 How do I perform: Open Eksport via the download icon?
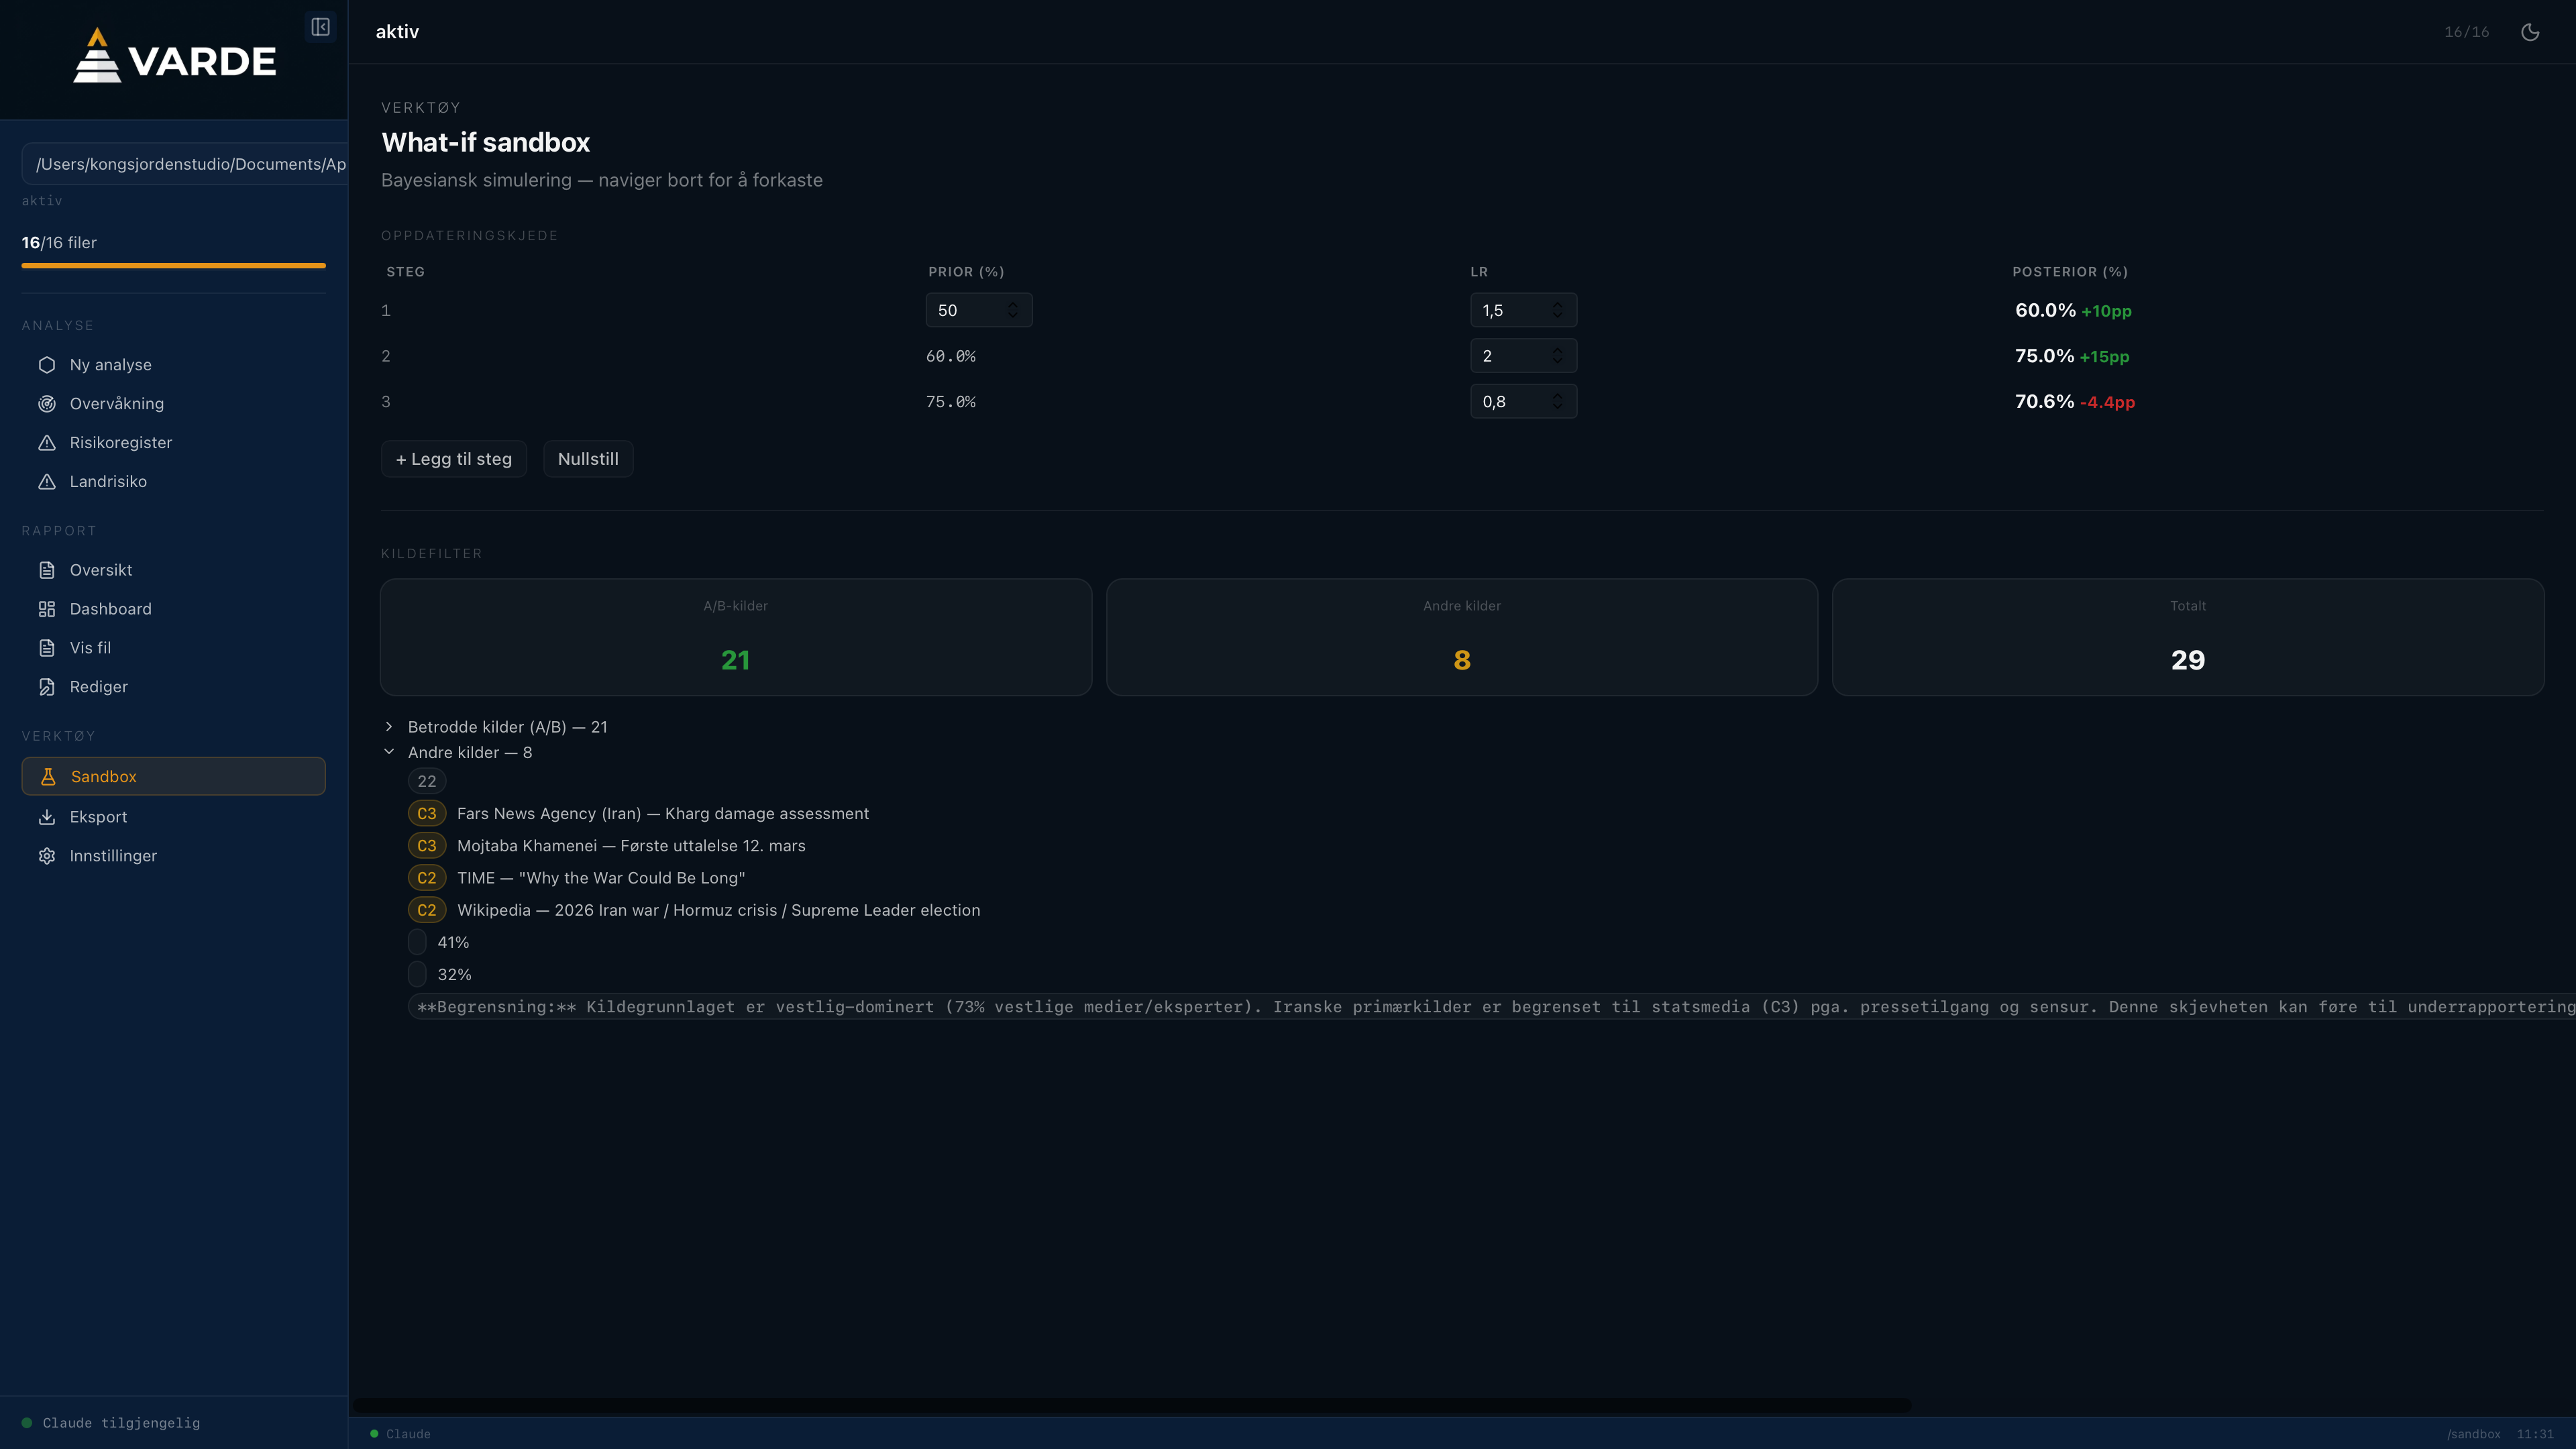click(47, 817)
